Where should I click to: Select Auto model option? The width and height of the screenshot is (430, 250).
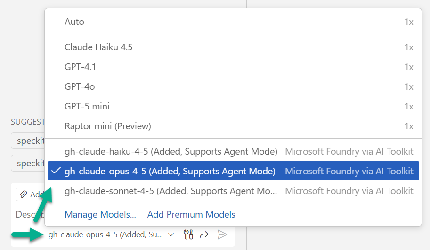click(x=74, y=22)
